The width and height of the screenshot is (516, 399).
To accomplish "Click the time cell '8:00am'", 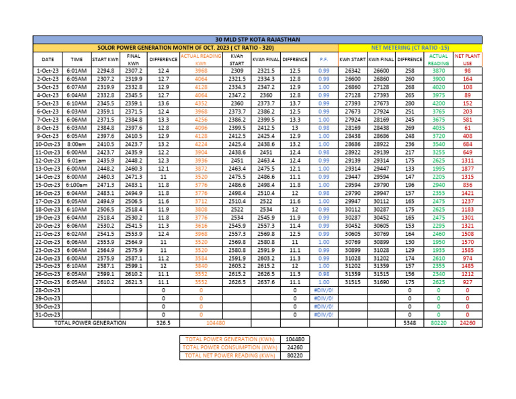I will 77,144.
